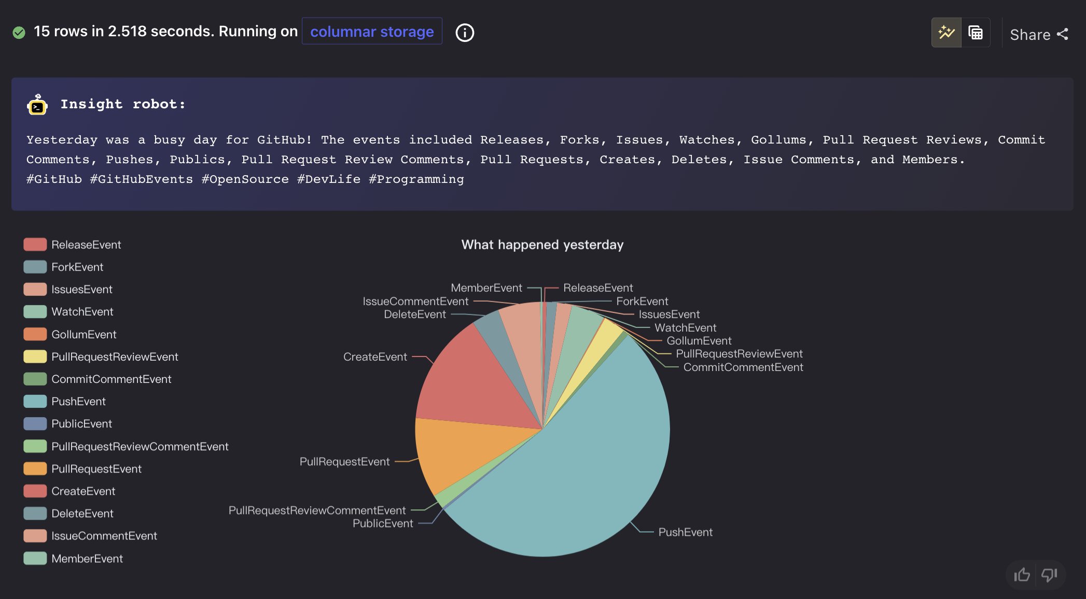Click the Share button
This screenshot has height=599, width=1086.
pyautogui.click(x=1031, y=34)
